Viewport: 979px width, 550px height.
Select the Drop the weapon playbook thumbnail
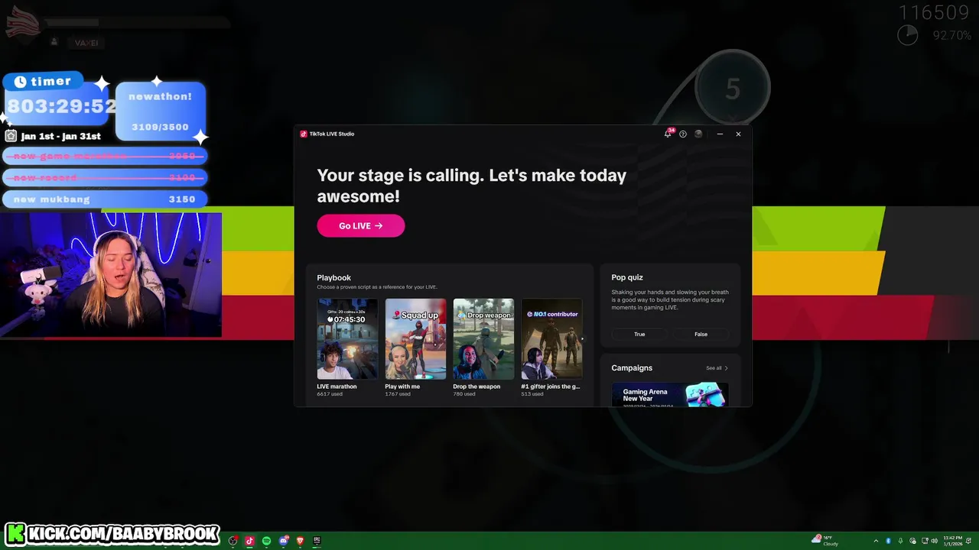tap(483, 338)
